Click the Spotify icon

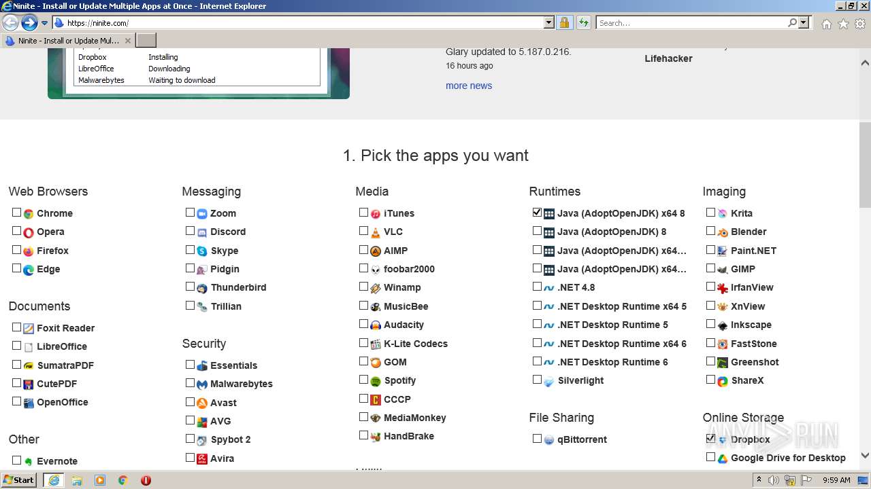click(376, 381)
